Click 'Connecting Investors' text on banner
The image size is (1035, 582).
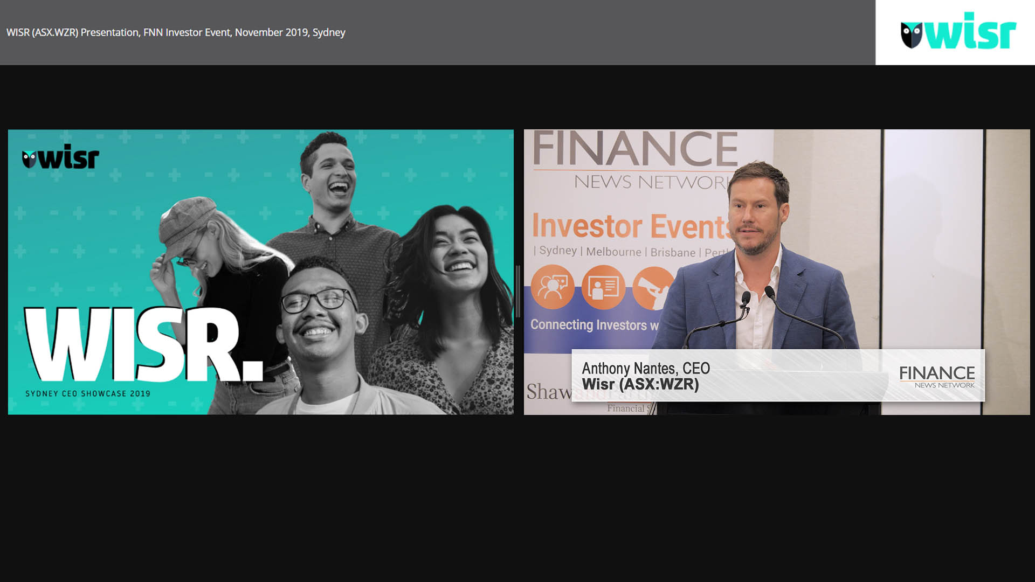click(589, 324)
